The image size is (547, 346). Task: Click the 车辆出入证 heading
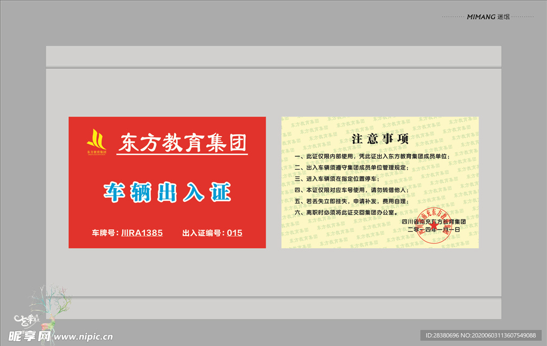click(x=167, y=192)
